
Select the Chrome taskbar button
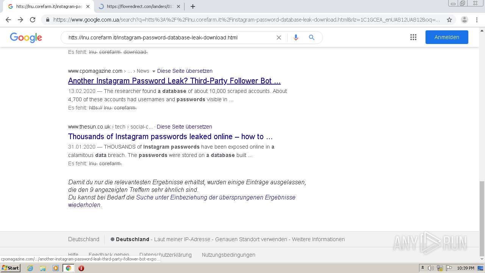click(x=68, y=268)
